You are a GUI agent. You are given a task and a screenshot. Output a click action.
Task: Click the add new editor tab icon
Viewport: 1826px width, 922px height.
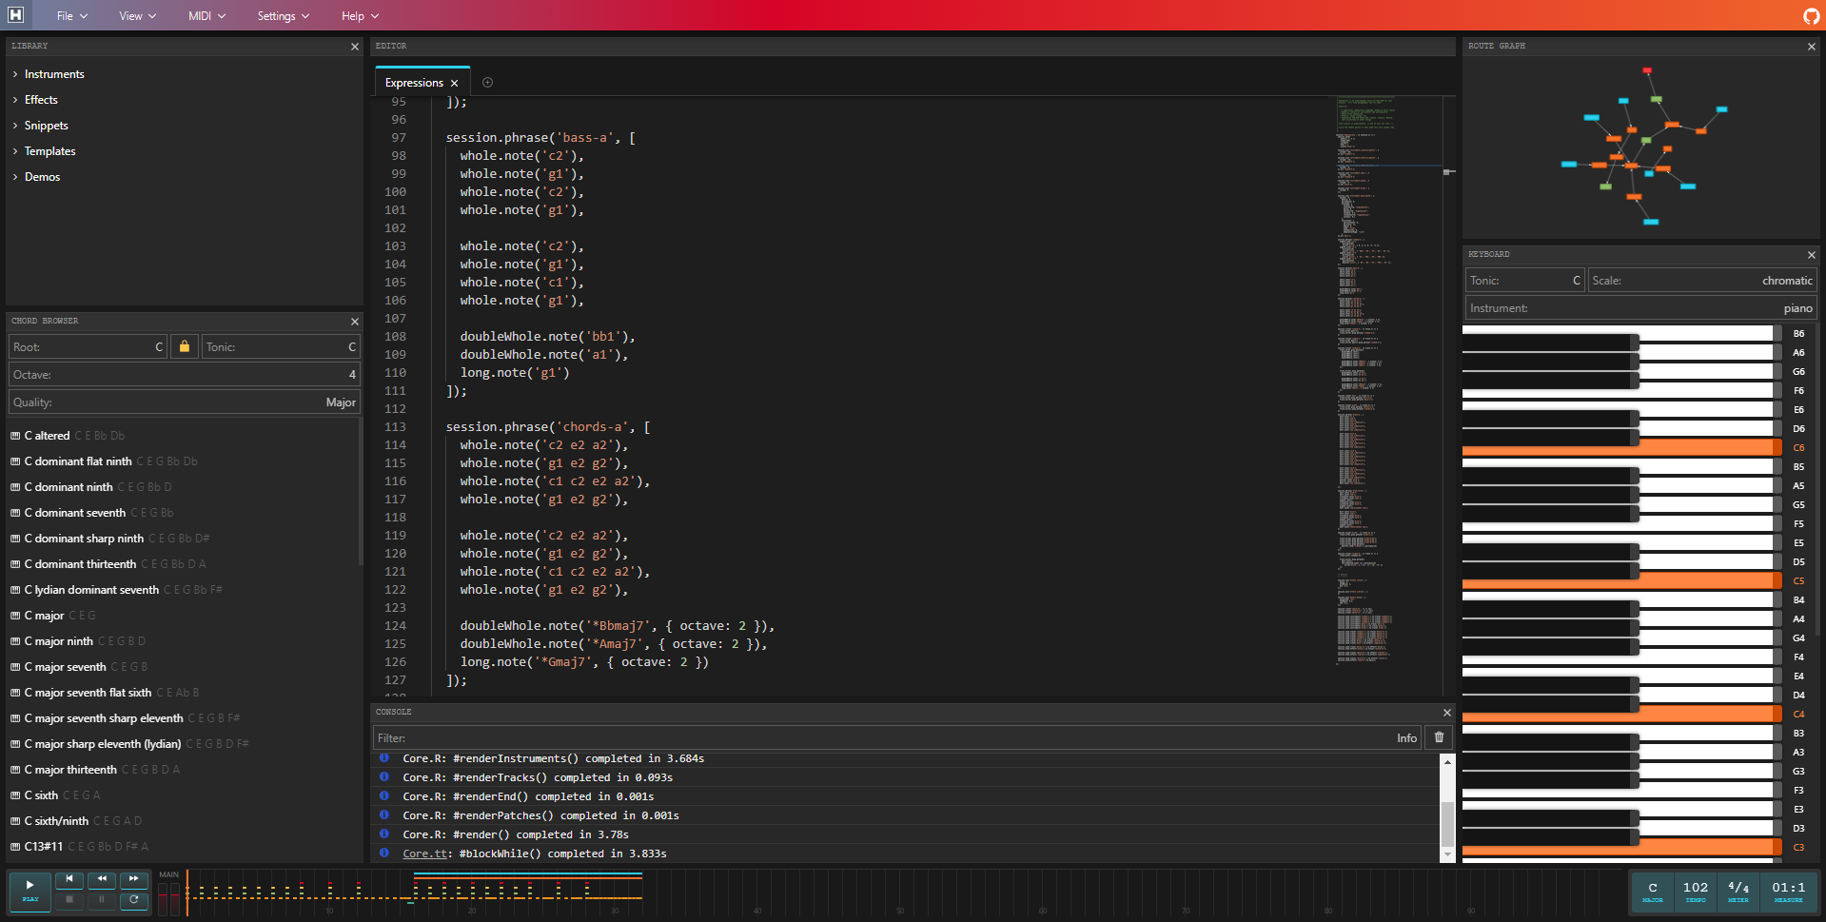(x=487, y=83)
